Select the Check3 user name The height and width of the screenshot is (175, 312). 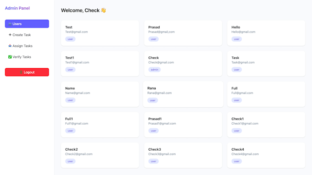click(155, 149)
